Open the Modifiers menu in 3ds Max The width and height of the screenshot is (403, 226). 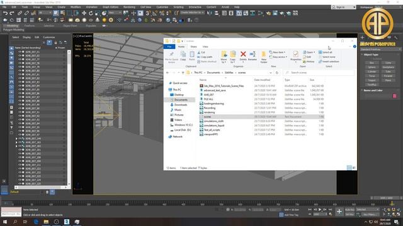(76, 7)
